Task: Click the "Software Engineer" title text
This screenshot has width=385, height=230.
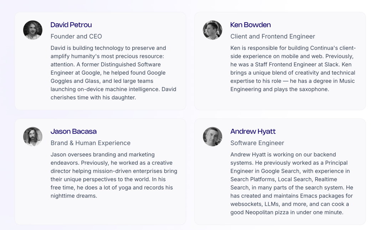Action: coord(257,143)
